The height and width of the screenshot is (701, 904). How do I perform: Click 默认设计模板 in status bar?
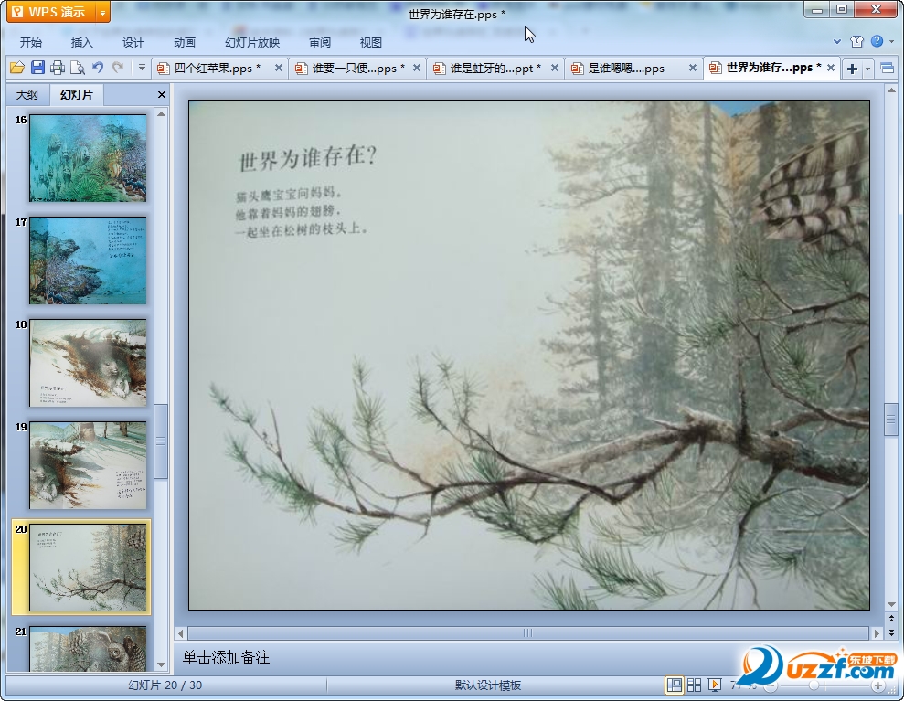click(488, 685)
